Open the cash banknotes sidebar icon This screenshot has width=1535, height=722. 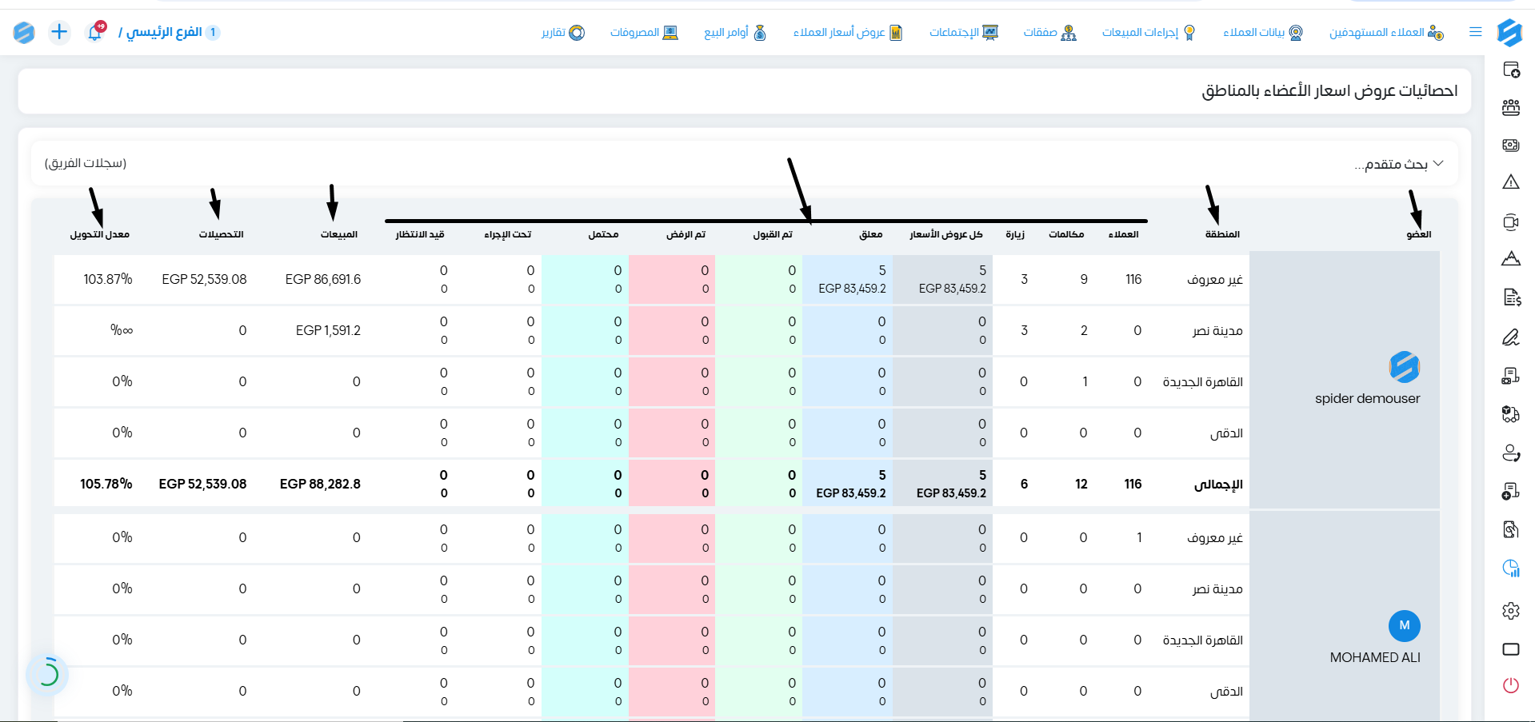point(1511,146)
